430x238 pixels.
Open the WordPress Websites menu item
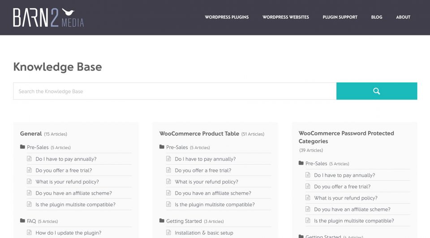tap(286, 17)
